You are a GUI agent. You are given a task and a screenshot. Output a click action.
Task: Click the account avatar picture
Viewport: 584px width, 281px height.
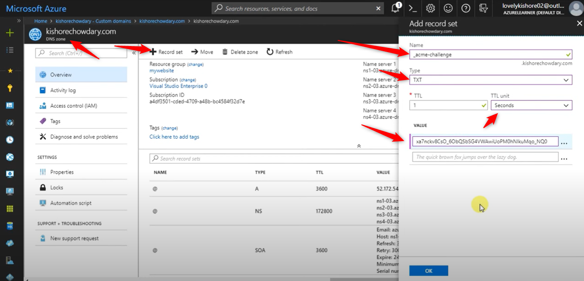[x=576, y=8]
